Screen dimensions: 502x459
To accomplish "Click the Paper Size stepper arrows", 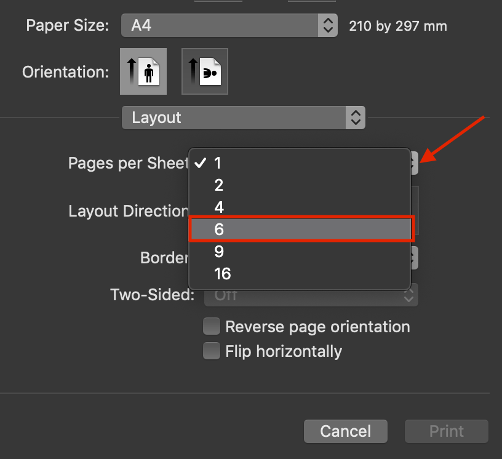I will (327, 25).
